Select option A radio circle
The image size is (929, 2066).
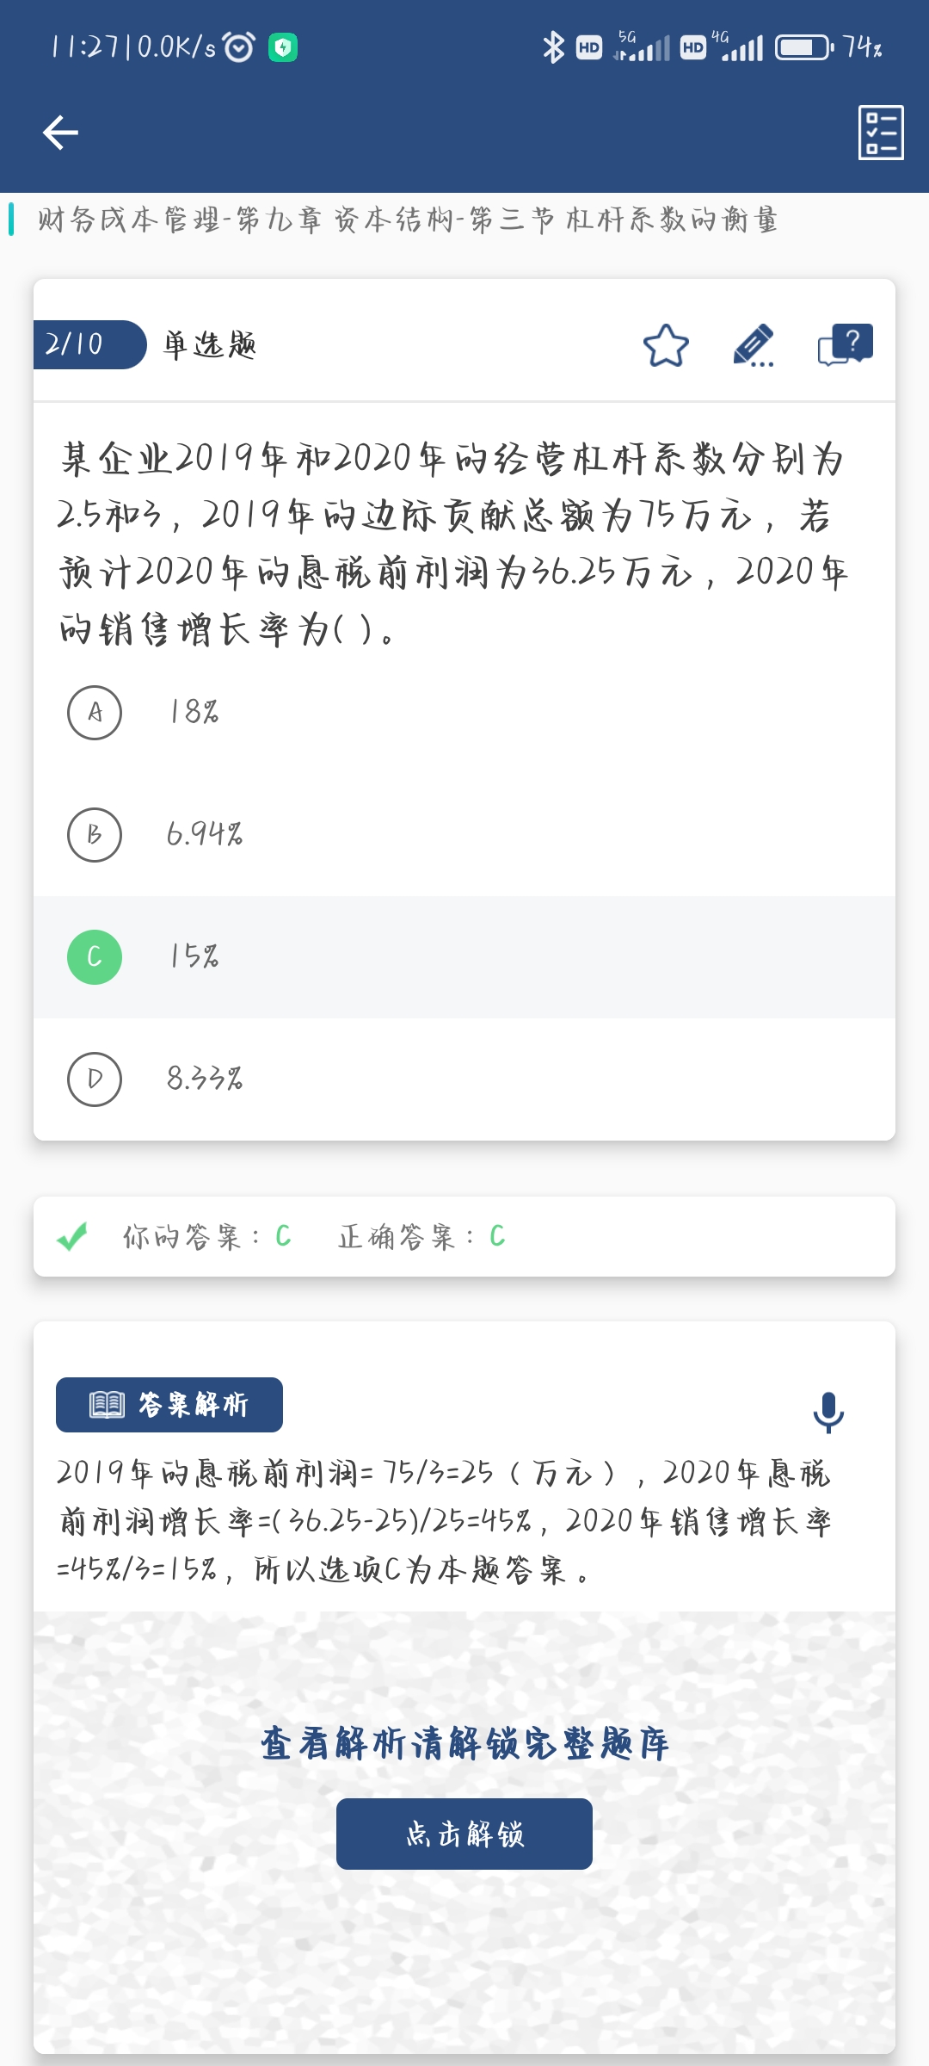95,713
